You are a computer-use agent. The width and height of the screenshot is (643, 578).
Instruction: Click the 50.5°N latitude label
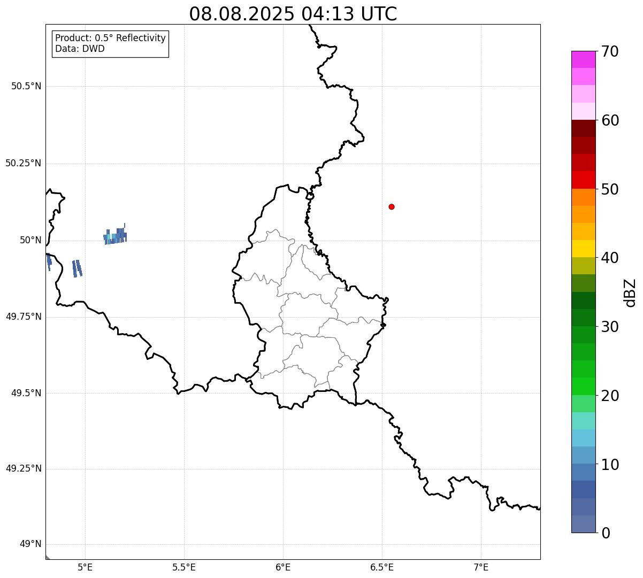(x=26, y=86)
